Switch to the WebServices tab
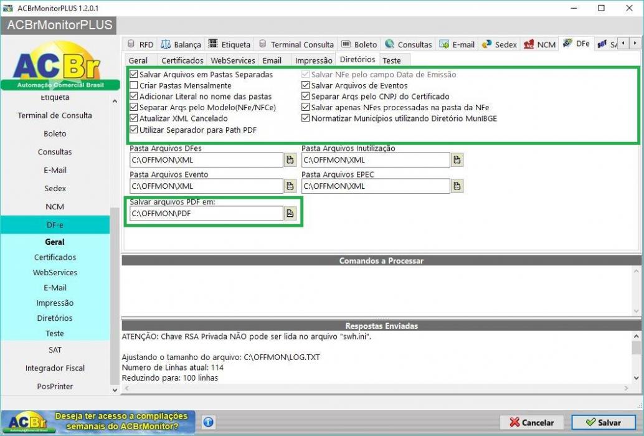This screenshot has height=436, width=644. click(x=233, y=60)
